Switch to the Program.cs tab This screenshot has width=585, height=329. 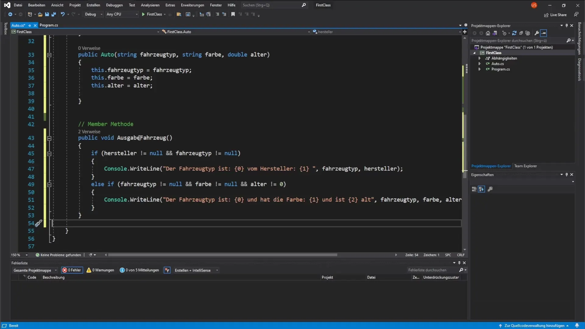pos(49,25)
